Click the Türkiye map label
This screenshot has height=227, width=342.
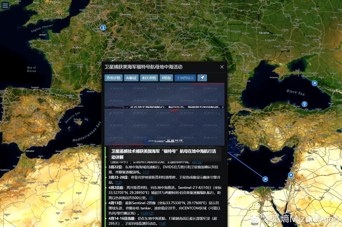coord(289,126)
